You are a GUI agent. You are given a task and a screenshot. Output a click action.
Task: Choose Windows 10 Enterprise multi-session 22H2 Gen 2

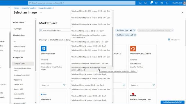(x=91, y=69)
